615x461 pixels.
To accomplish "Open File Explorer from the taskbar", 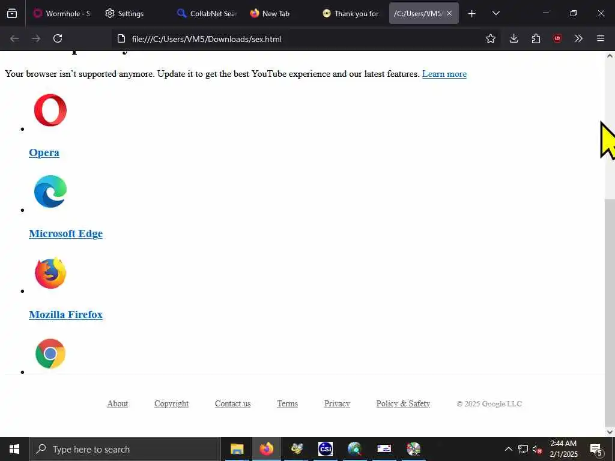I will click(x=237, y=449).
